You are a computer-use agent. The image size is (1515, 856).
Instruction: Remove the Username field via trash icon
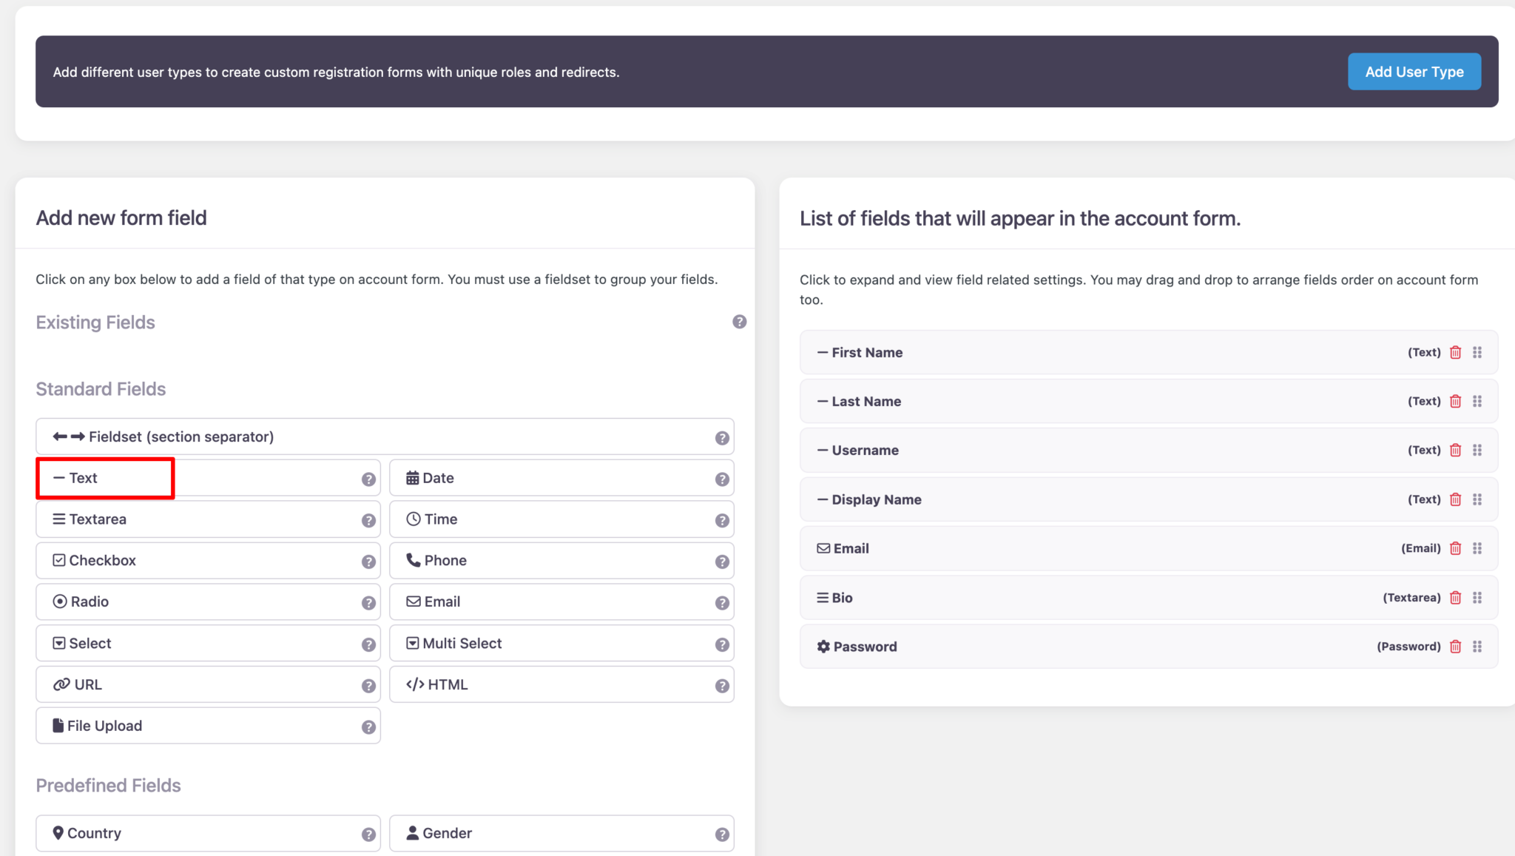click(x=1455, y=450)
